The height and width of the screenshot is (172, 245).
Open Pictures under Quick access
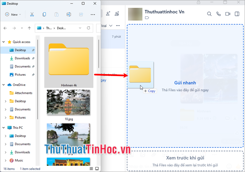(20, 75)
